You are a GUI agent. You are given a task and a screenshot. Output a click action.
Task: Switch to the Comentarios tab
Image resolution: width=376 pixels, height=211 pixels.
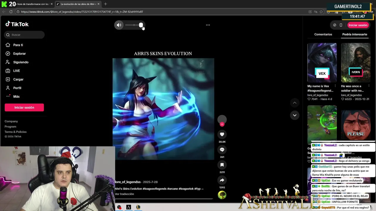[323, 34]
